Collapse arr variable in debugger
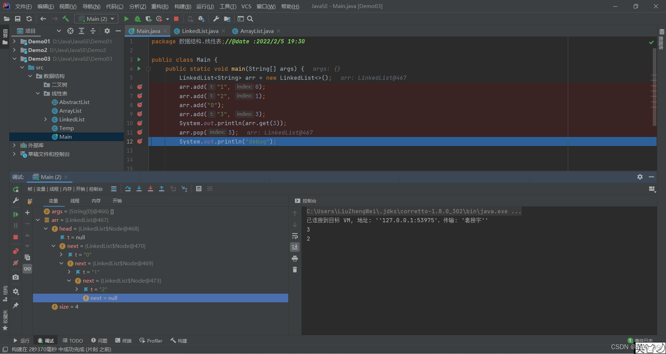The image size is (666, 354). pyautogui.click(x=38, y=220)
